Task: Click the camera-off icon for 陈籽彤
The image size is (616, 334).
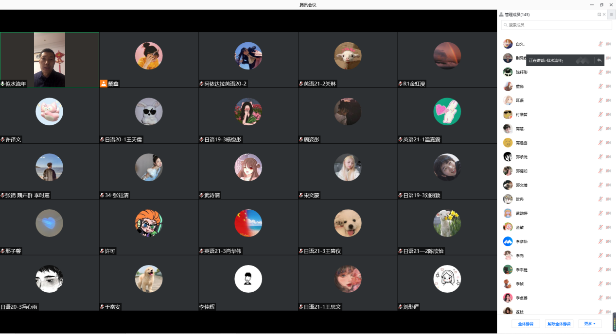Action: [608, 72]
